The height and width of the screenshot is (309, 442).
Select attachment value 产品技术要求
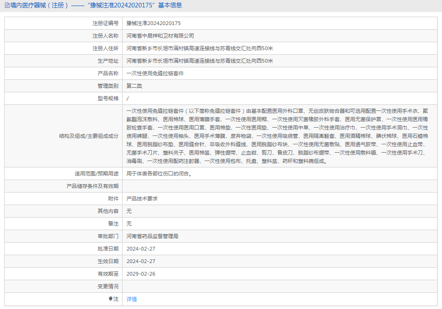142,199
